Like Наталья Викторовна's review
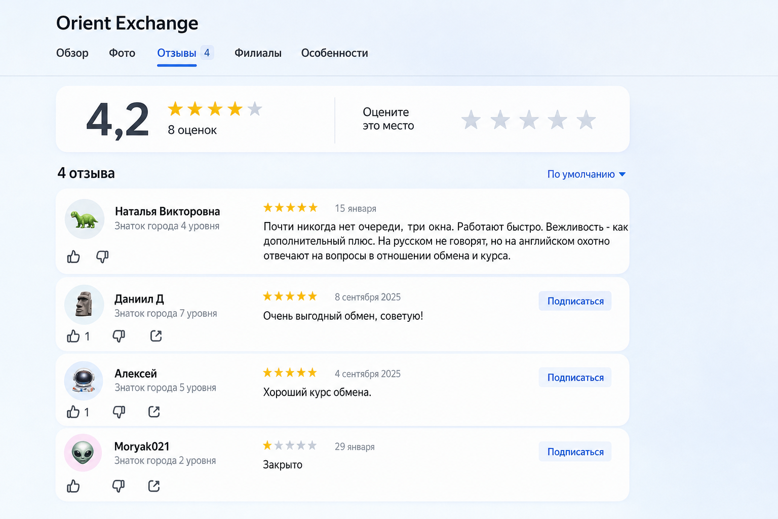This screenshot has height=519, width=778. point(73,257)
